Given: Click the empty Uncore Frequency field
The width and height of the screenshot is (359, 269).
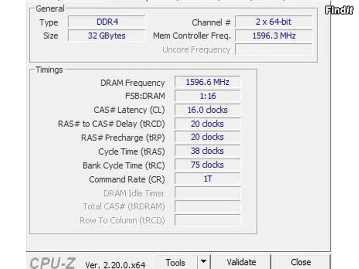Looking at the screenshot, I should (274, 49).
